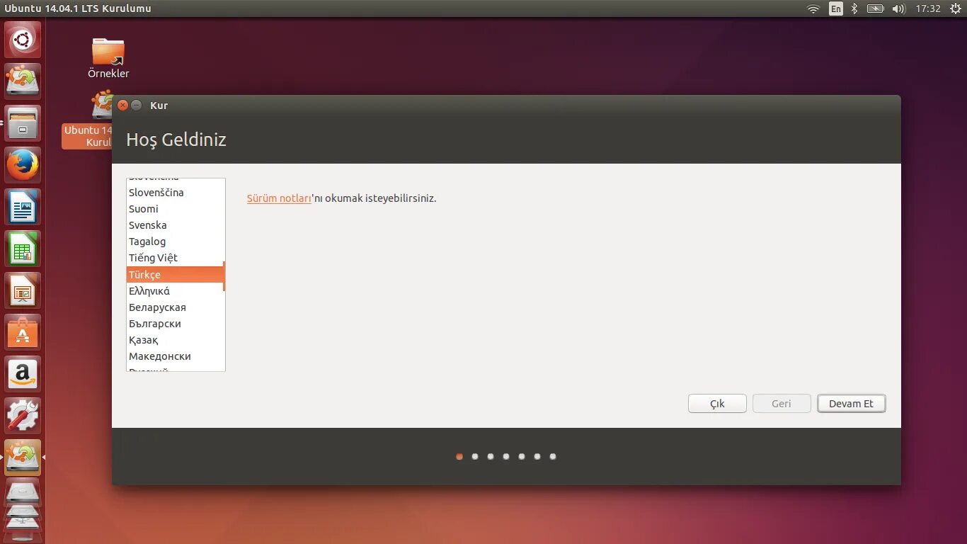Image resolution: width=967 pixels, height=544 pixels.
Task: Open the Ubuntu Dash home launcher
Action: coord(23,40)
